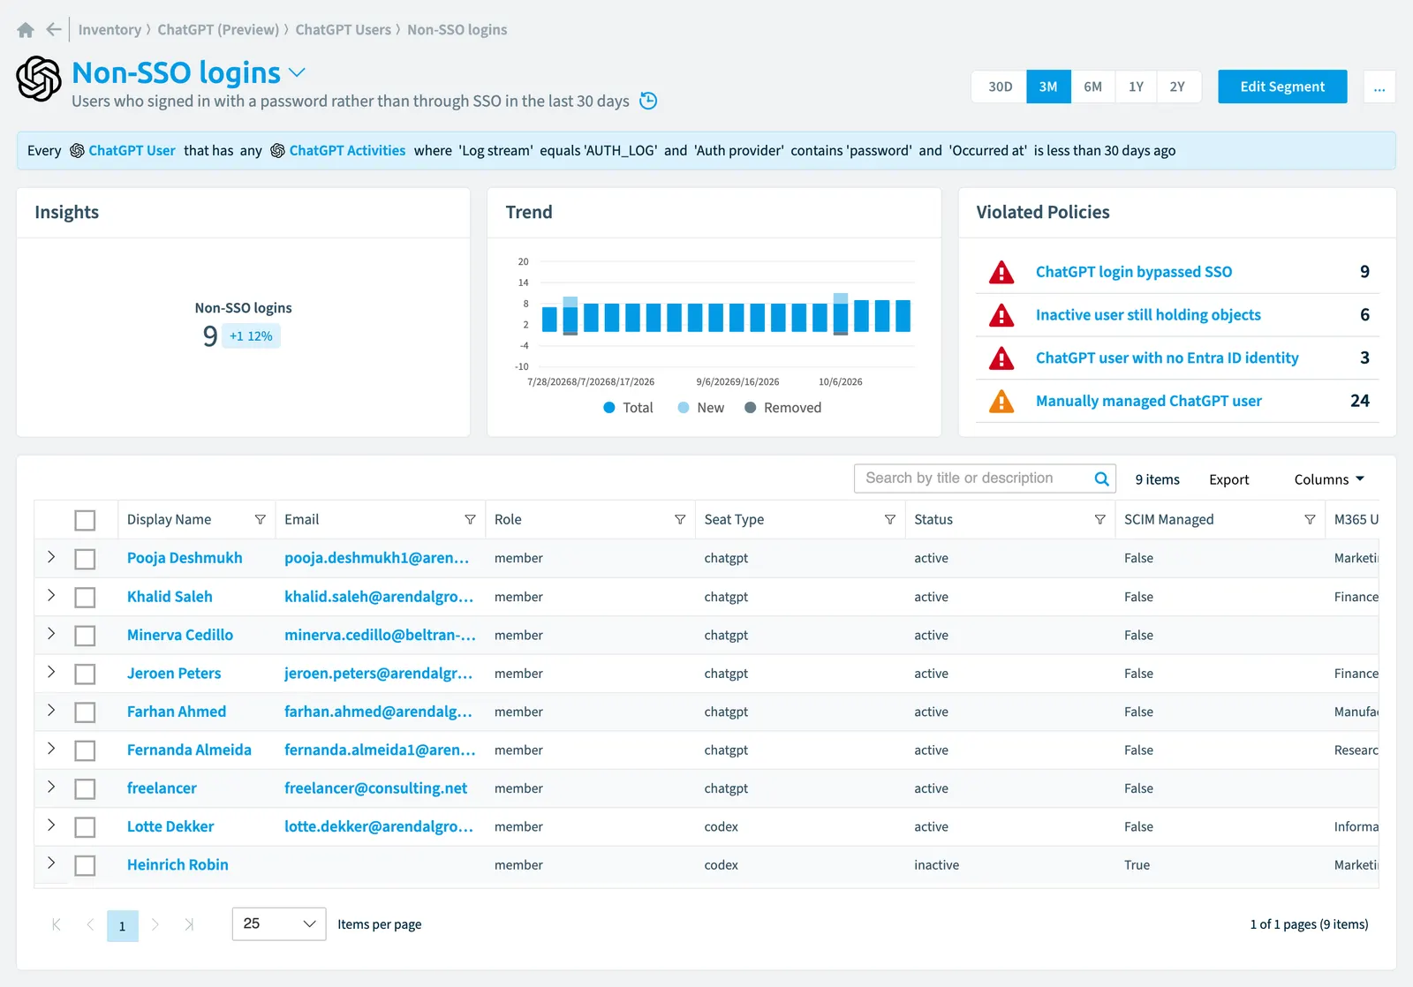Toggle the select-all checkbox in table header
Viewport: 1413px width, 987px height.
(x=85, y=520)
